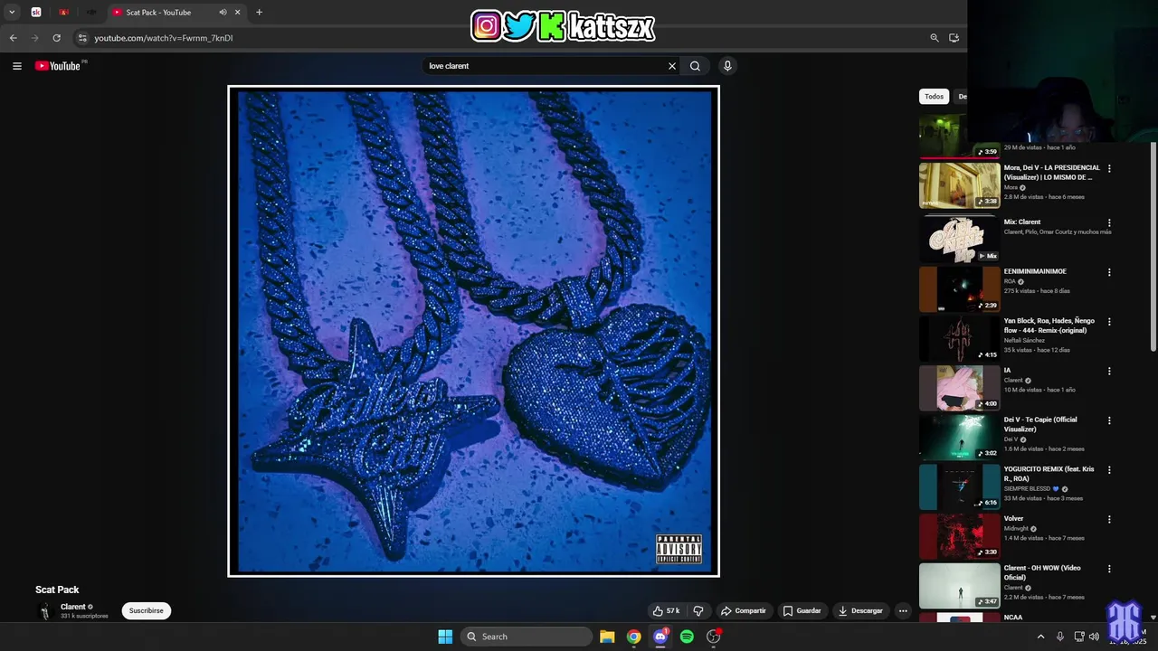Screen dimensions: 1158x651
Task: Subscribe with the Suscribirse button
Action: (146, 611)
